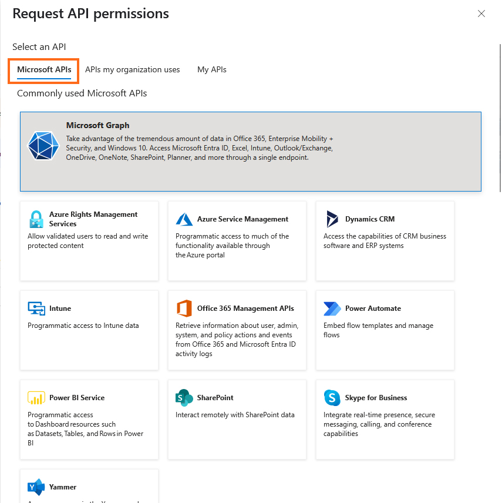502x503 pixels.
Task: Click the Azure Service Management triangle icon
Action: (184, 219)
